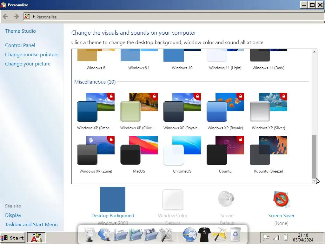Open Change mouse pointers link
Viewport: 325px width, 244px height.
32,55
